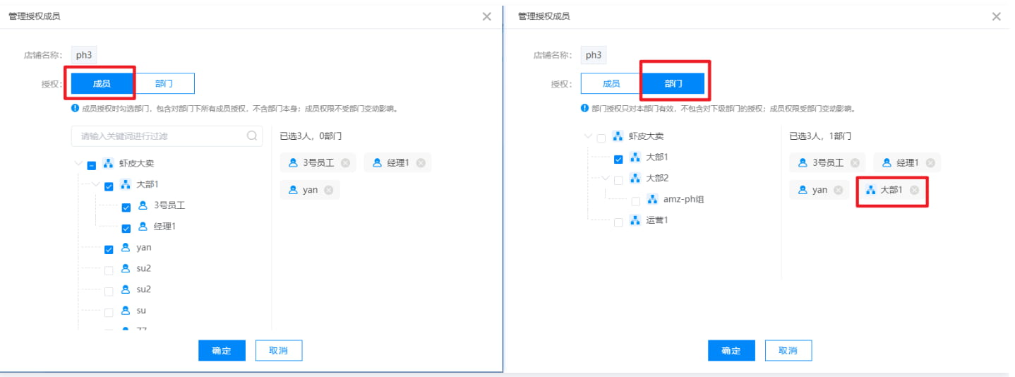This screenshot has height=377, width=1015.
Task: Remove 3号员工 tag in left dialog
Action: pyautogui.click(x=345, y=163)
